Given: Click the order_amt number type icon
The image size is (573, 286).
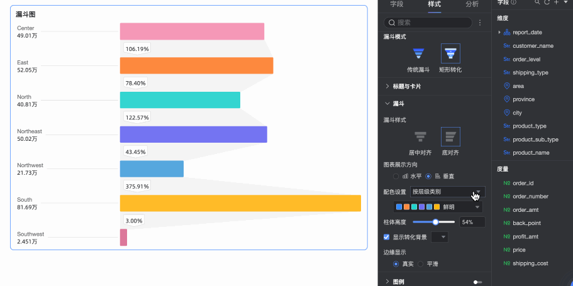Looking at the screenshot, I should (x=507, y=210).
